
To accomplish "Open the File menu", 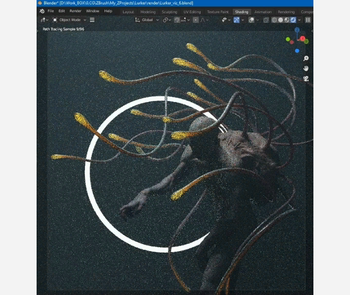I will click(50, 11).
